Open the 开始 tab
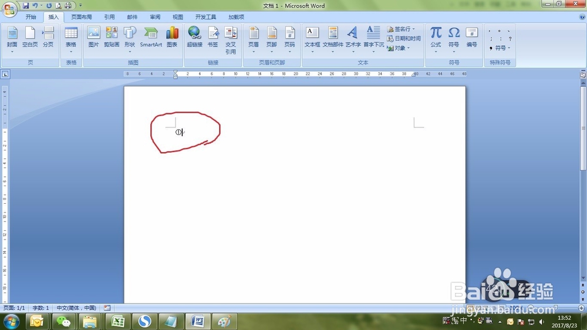This screenshot has height=330, width=587. (x=31, y=17)
